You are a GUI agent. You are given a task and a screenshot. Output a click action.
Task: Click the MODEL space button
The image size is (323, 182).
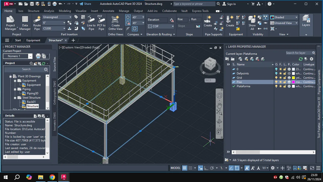click(176, 168)
